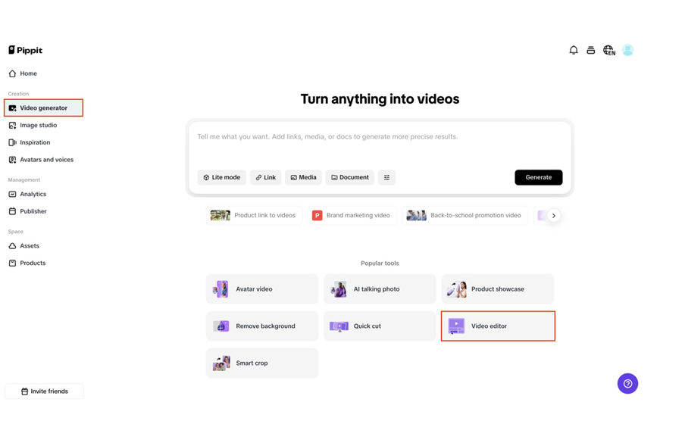Viewport: 685px width, 421px height.
Task: Go to Avatars and voices
Action: pyautogui.click(x=46, y=160)
